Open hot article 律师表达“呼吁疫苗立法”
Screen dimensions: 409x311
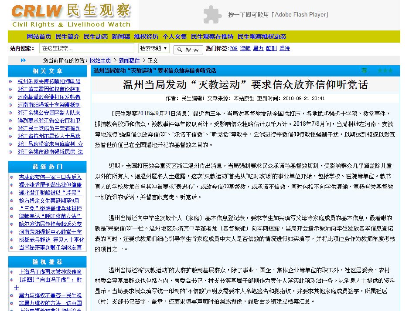[50, 216]
